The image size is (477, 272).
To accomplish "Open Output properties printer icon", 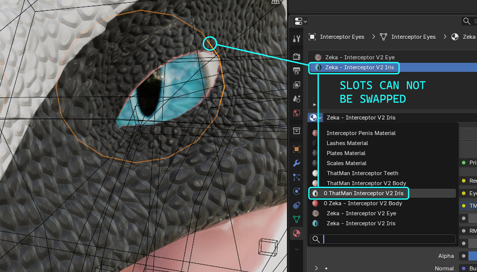I will tap(297, 71).
